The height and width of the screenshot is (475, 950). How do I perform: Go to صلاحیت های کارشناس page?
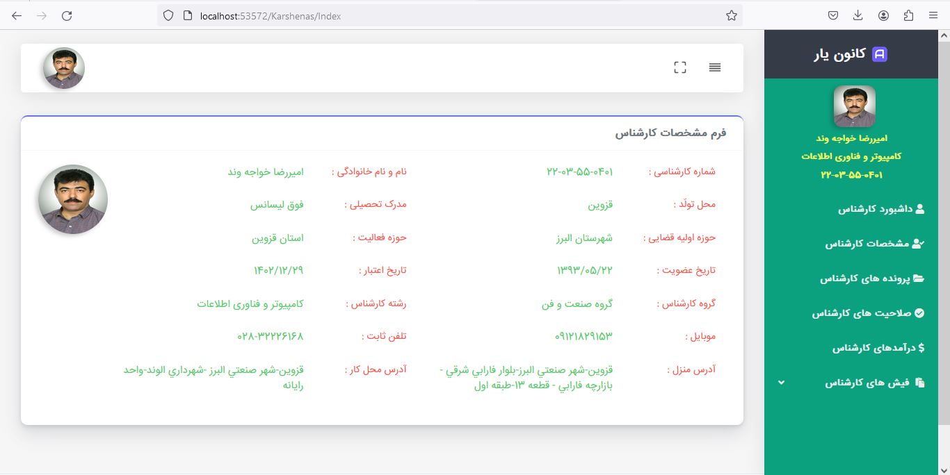[868, 313]
